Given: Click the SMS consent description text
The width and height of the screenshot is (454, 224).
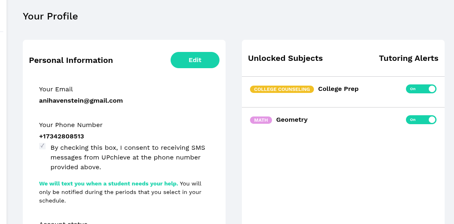Looking at the screenshot, I should [x=127, y=157].
